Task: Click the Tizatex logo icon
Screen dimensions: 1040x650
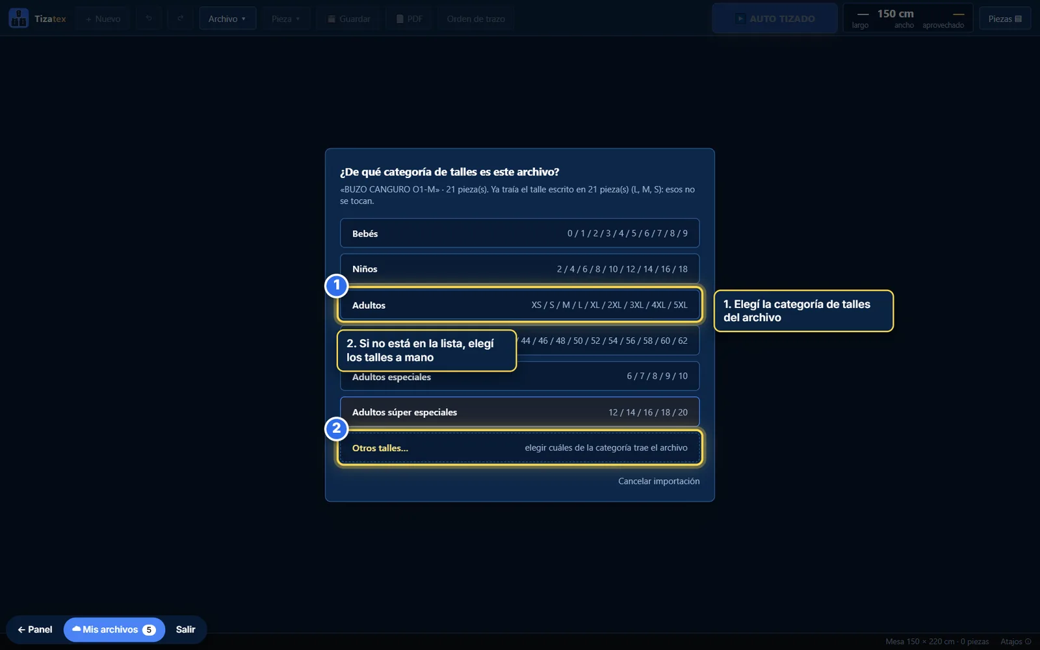Action: (18, 18)
